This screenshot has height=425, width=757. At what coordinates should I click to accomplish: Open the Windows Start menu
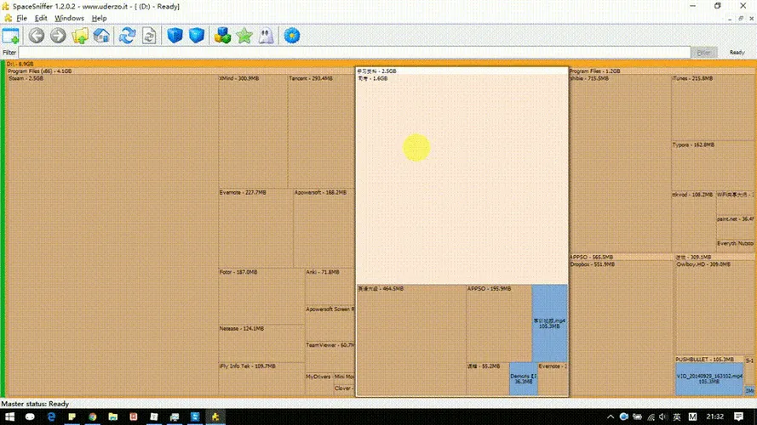(x=9, y=416)
